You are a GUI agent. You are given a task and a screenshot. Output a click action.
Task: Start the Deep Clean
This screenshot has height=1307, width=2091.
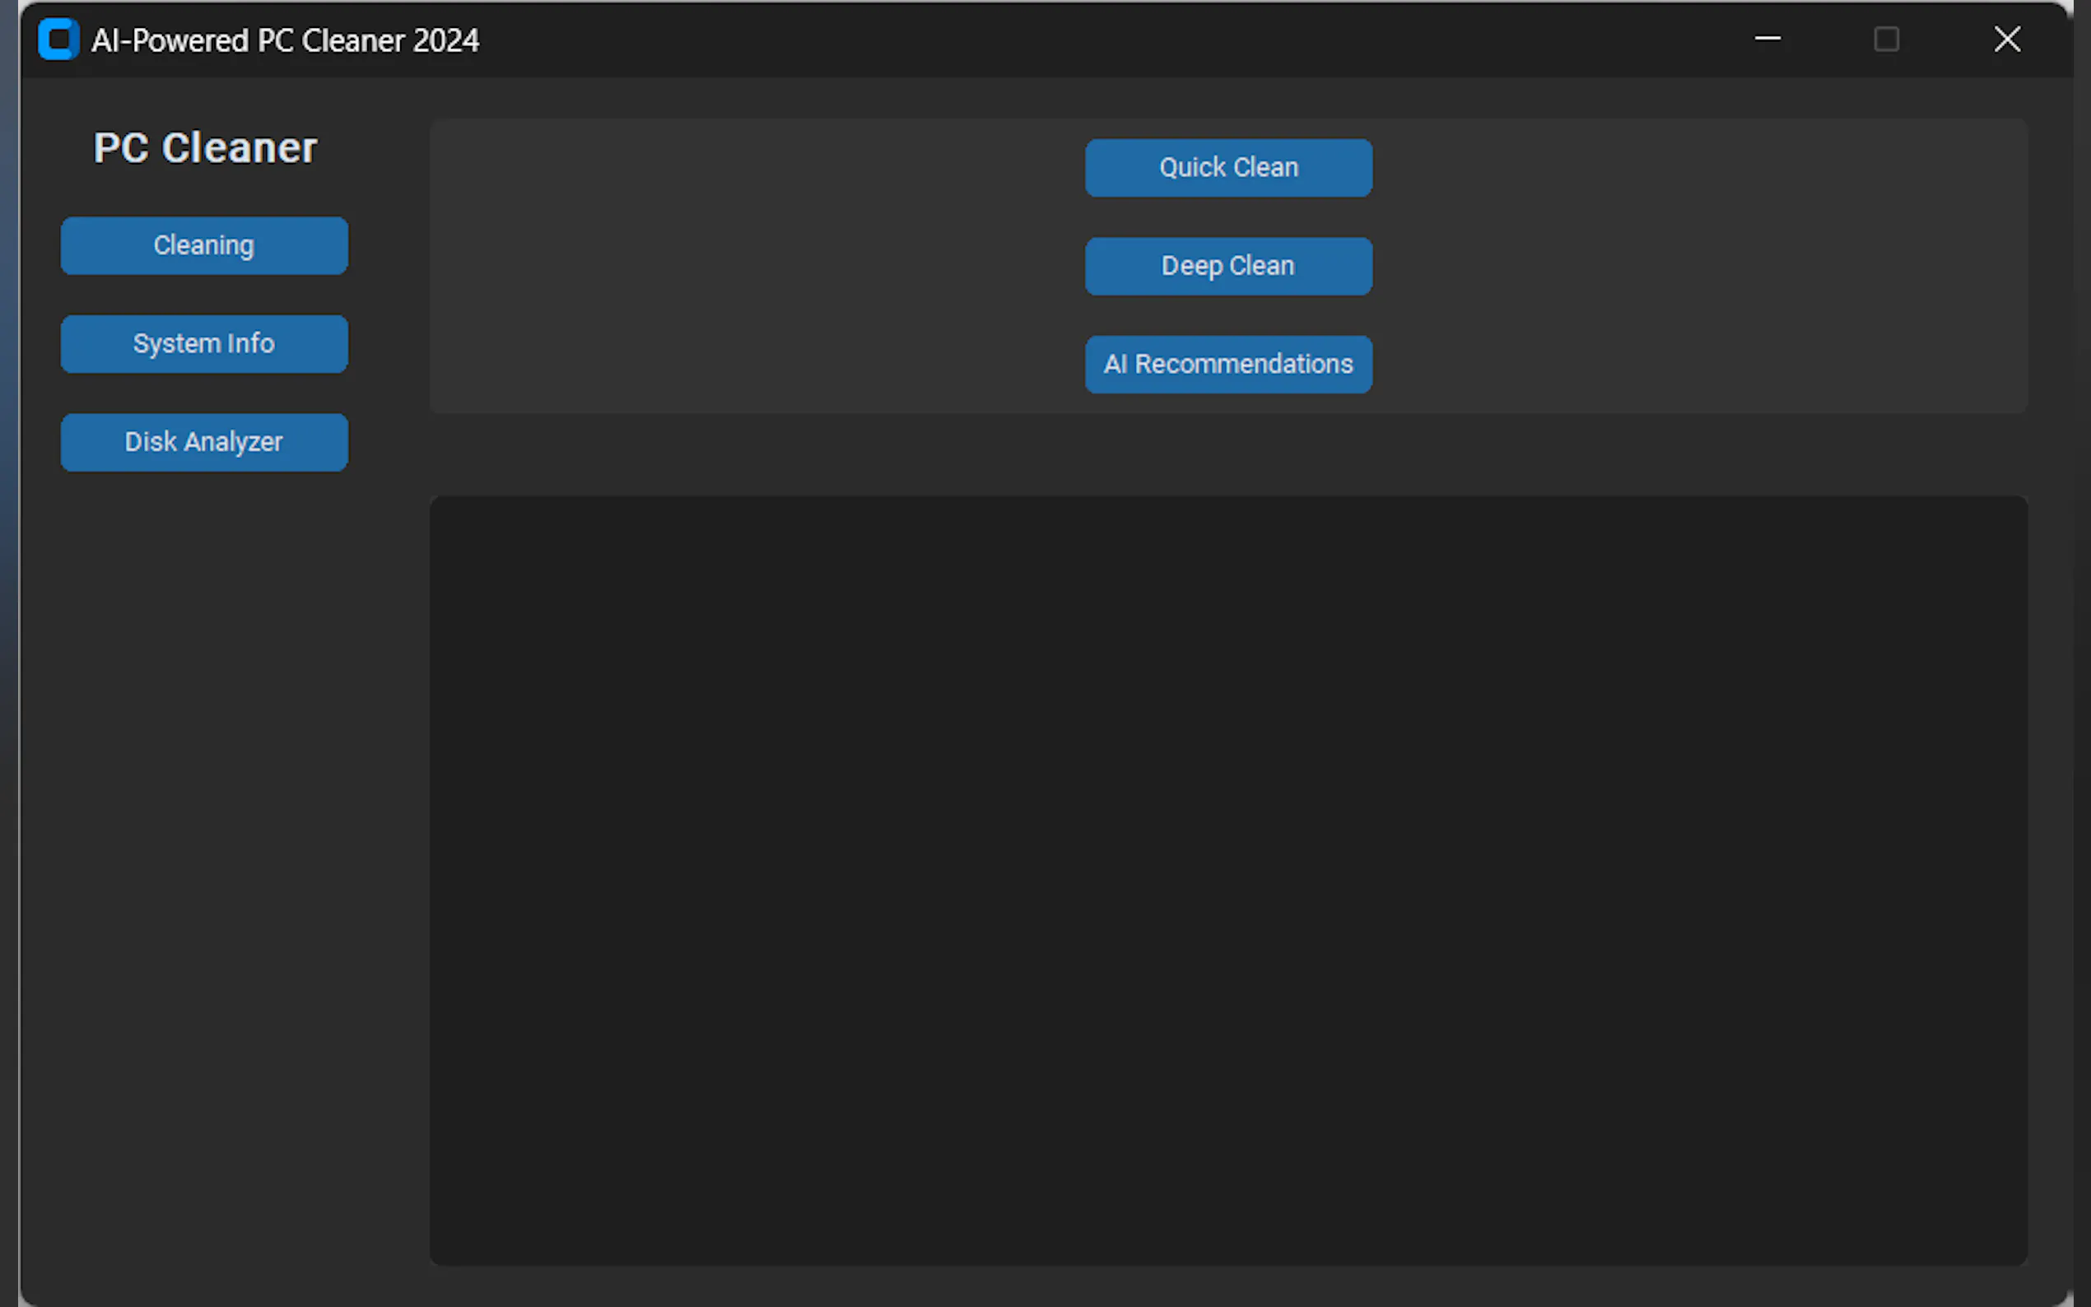coord(1228,266)
